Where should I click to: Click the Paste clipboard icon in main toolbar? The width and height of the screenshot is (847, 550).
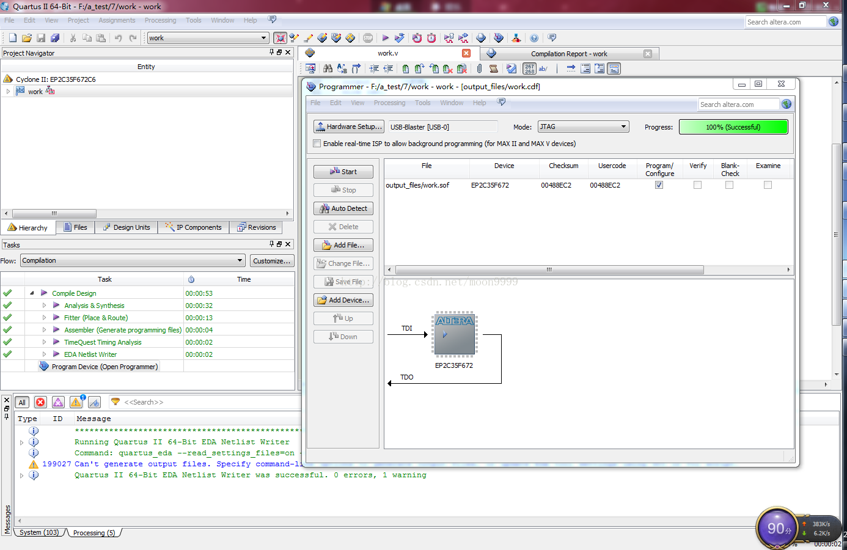coord(101,38)
